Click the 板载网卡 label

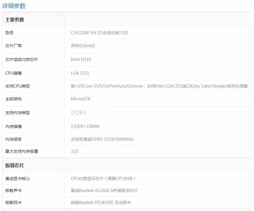click(x=14, y=203)
